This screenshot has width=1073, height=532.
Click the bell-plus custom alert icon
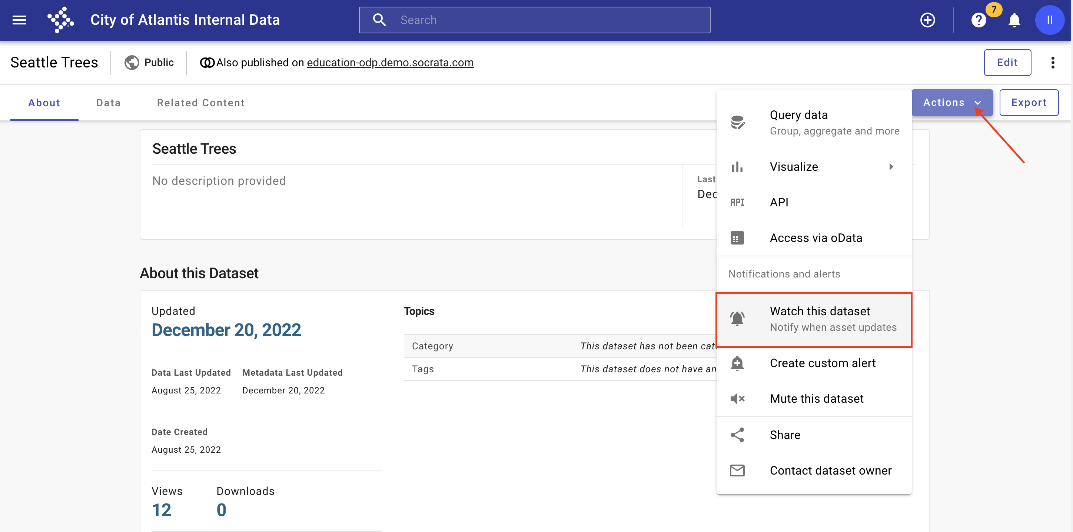pyautogui.click(x=737, y=363)
